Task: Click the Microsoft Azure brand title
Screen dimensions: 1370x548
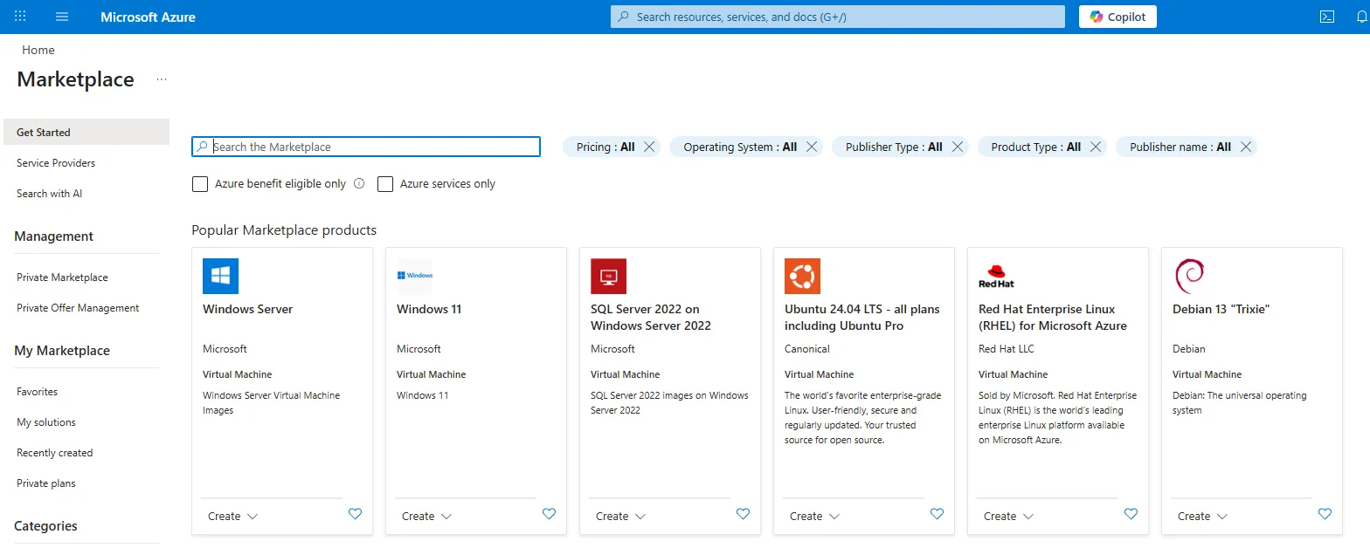Action: (148, 17)
